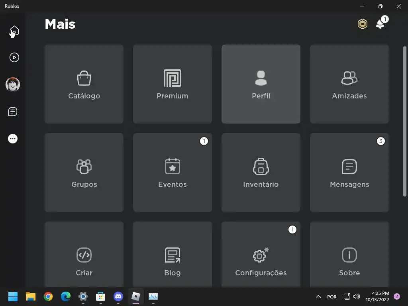The image size is (408, 306).
Task: Open Microsoft Store from taskbar
Action: tap(101, 296)
